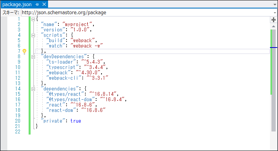Click the "^3.3.1" version value

[97, 78]
